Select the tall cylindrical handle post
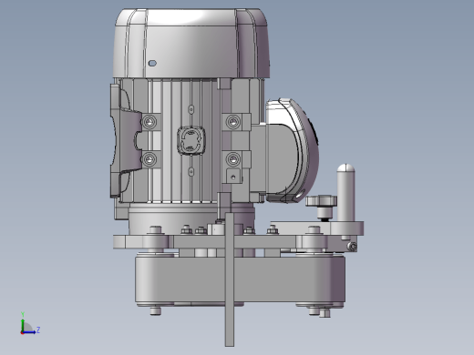Image resolution: width=474 pixels, height=355 pixels. [345, 194]
